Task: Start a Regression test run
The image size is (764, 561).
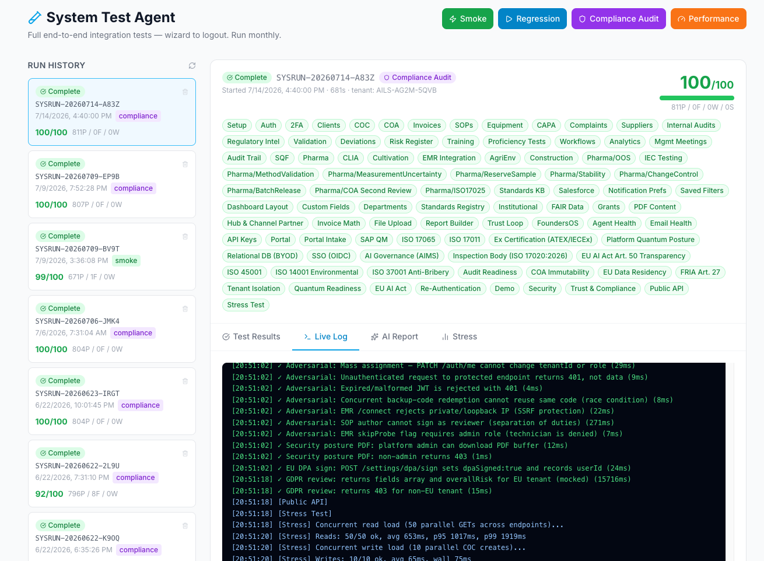Action: [x=532, y=19]
